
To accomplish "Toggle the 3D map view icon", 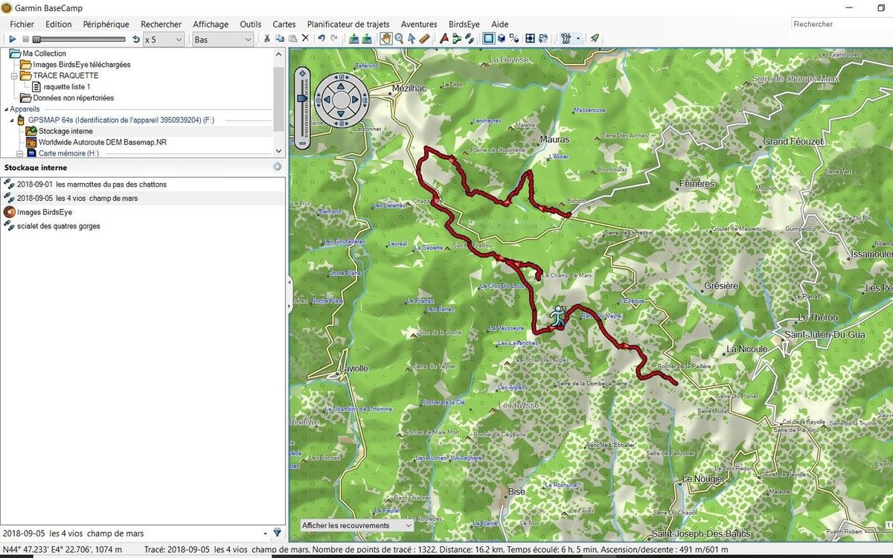I will pyautogui.click(x=502, y=39).
